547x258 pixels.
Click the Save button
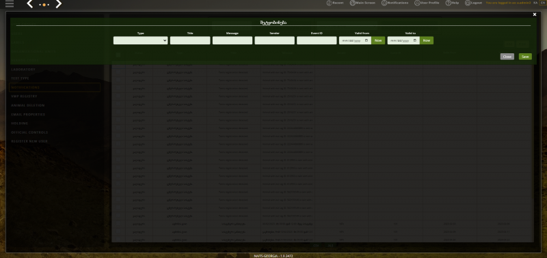[x=525, y=57]
